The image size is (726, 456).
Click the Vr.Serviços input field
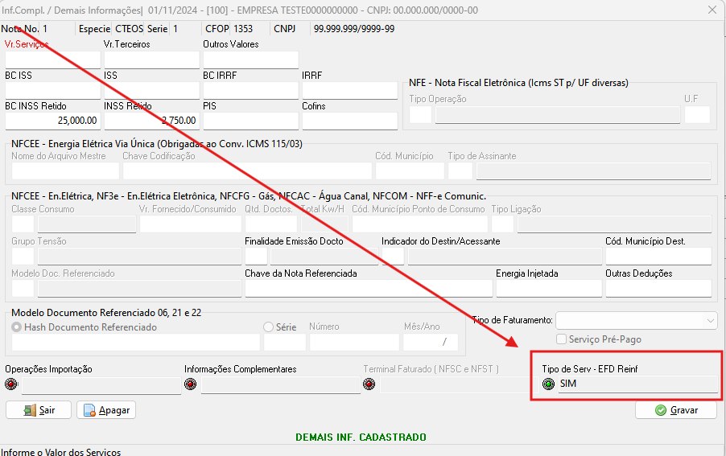point(53,60)
